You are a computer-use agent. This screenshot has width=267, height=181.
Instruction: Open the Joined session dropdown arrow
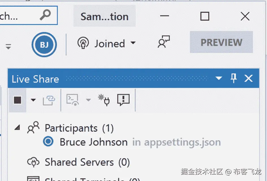[133, 43]
